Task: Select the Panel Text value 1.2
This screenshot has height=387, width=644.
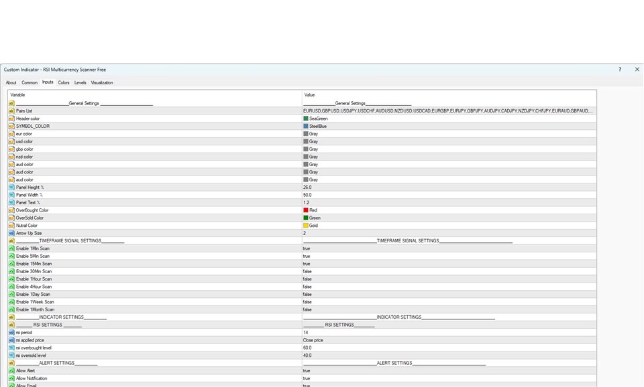Action: point(307,202)
